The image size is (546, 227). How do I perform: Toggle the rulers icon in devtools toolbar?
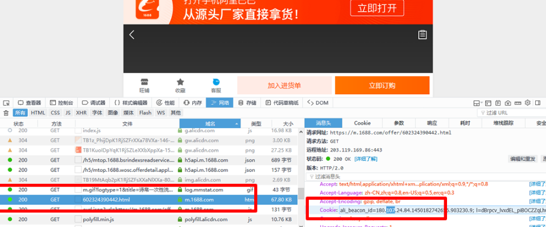point(518,103)
